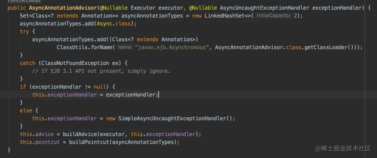Image resolution: width=377 pixels, height=158 pixels.
Task: Click the ClassUtils class reference
Action: pos(72,47)
